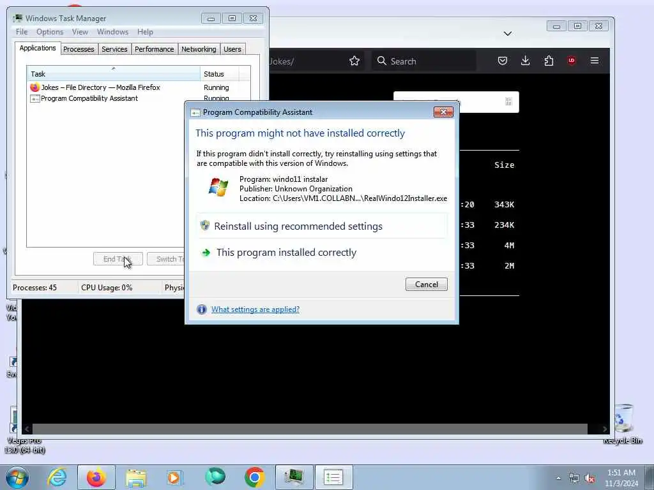This screenshot has height=490, width=654.
Task: Open Task Manager Options menu
Action: [x=50, y=32]
